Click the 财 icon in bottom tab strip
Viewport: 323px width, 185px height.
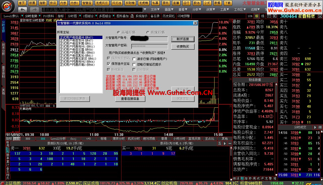coord(242,178)
